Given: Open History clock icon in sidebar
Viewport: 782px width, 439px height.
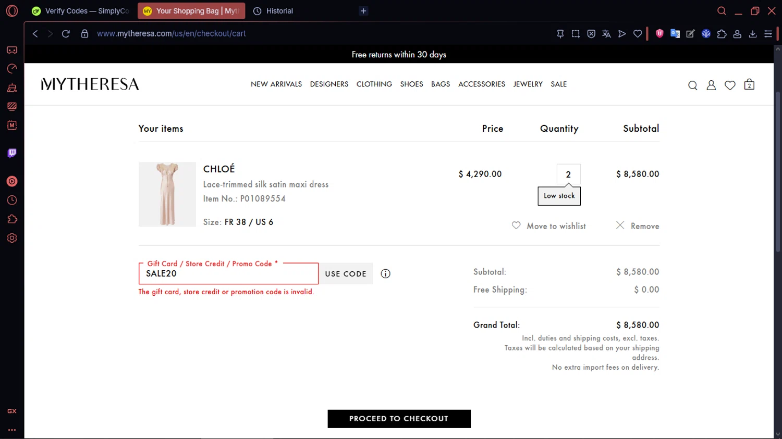Looking at the screenshot, I should 12,200.
